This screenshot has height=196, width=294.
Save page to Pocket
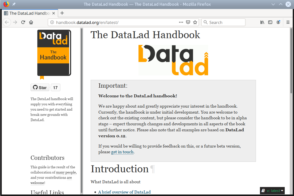click(x=188, y=22)
